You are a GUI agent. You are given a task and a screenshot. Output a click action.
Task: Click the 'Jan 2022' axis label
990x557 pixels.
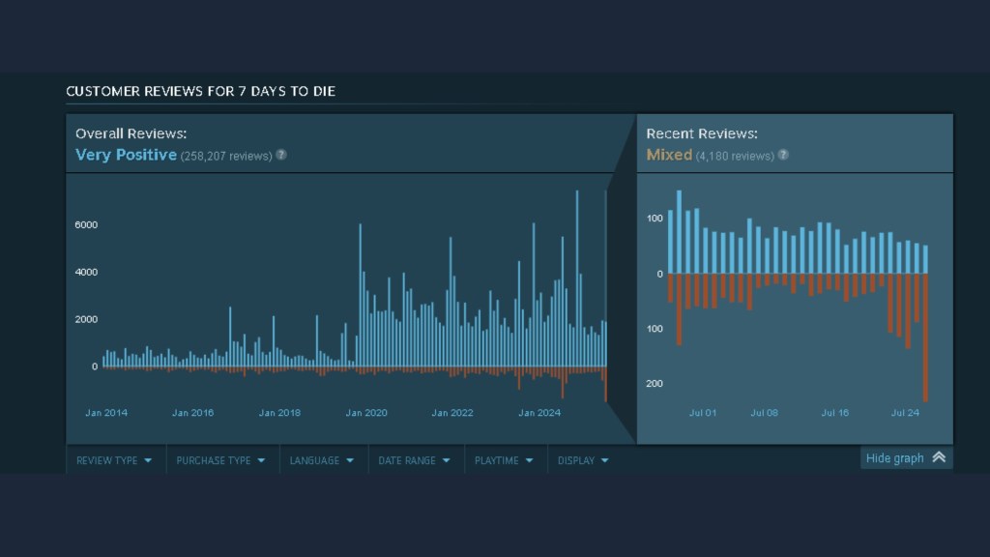click(x=452, y=412)
